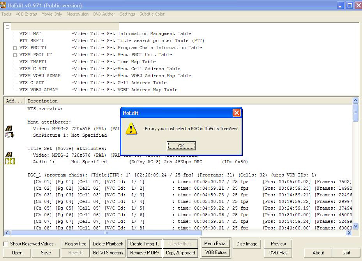Click the SubPicture 1: Not Specified row
362x261 pixels.
tap(70, 135)
